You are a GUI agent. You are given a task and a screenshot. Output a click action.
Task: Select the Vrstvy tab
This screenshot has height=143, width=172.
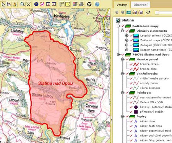(122, 5)
